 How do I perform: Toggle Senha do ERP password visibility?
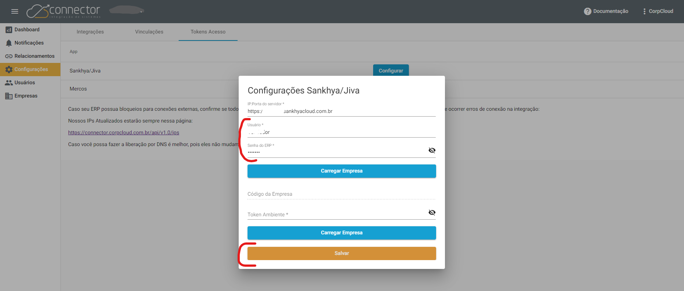tap(432, 150)
